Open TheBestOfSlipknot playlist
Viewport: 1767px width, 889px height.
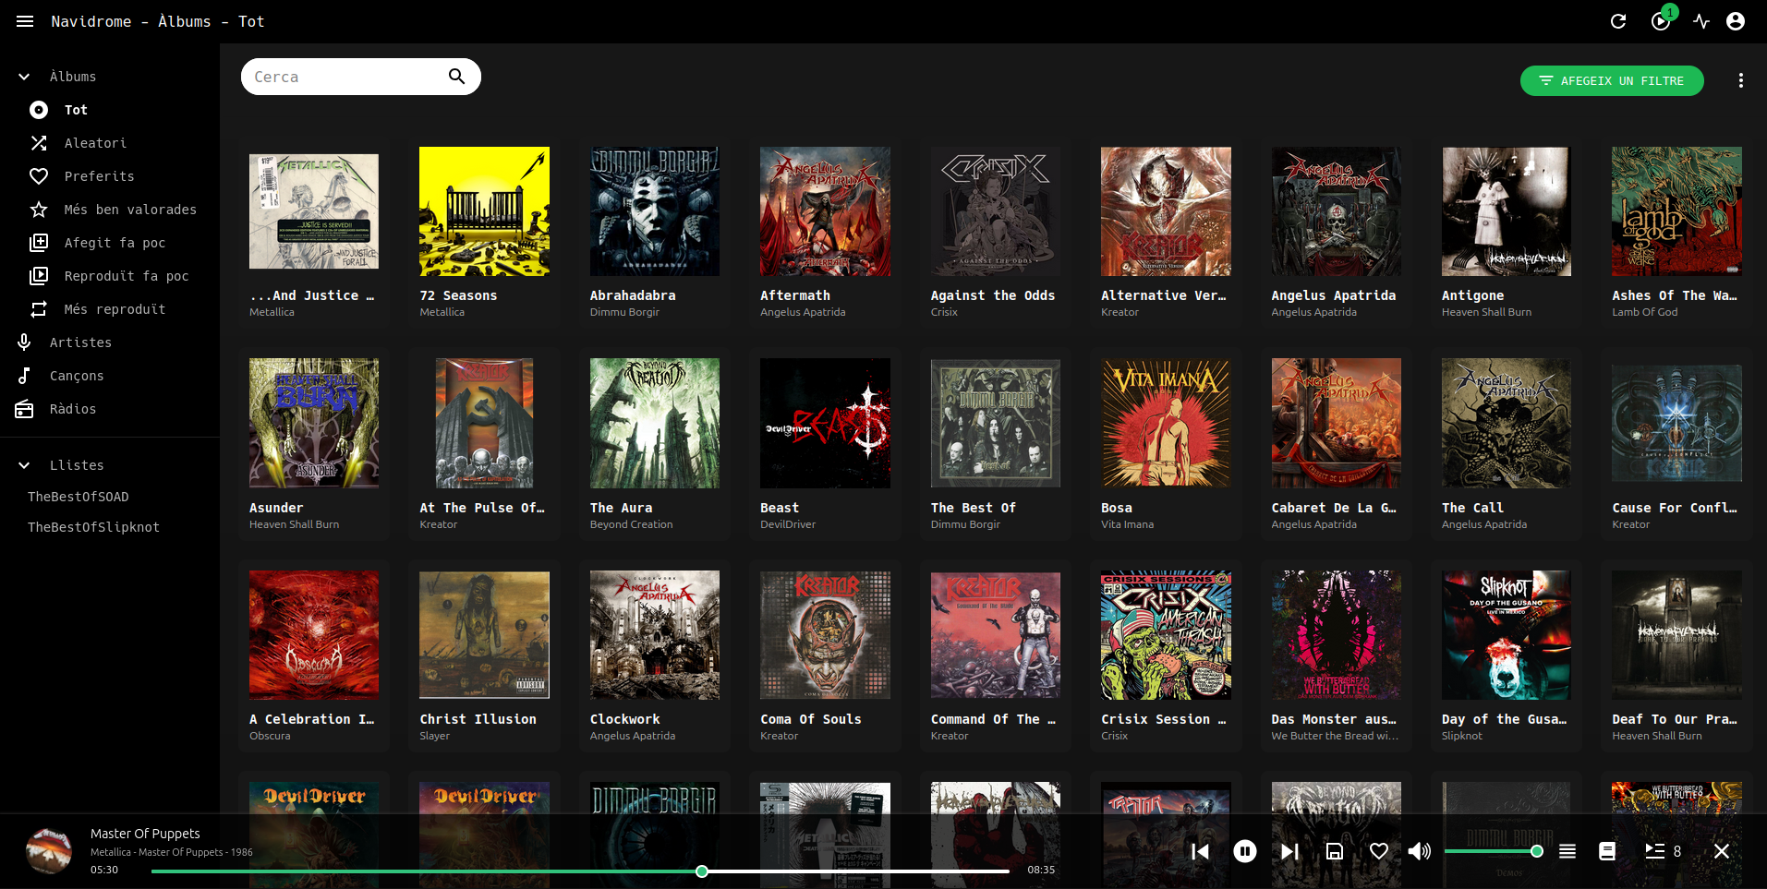(93, 527)
